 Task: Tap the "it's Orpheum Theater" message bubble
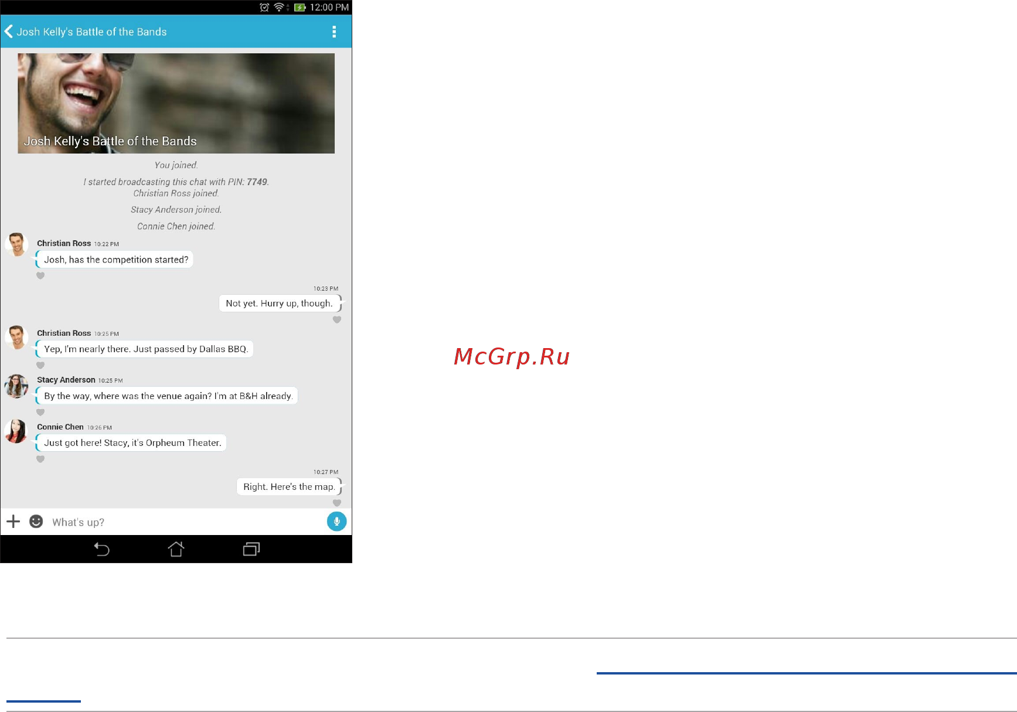(131, 442)
